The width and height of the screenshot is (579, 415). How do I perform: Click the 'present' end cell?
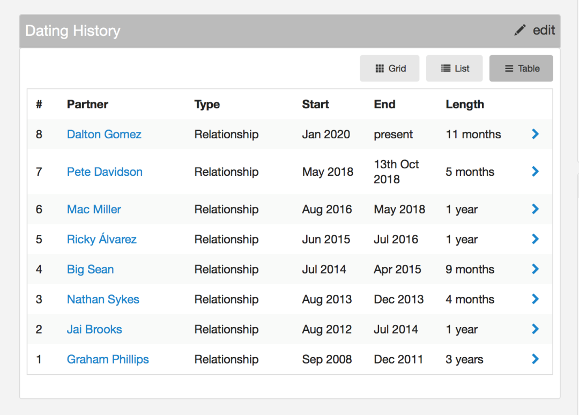(393, 135)
